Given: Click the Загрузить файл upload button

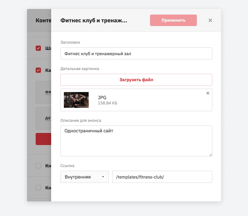Looking at the screenshot, I should 136,80.
